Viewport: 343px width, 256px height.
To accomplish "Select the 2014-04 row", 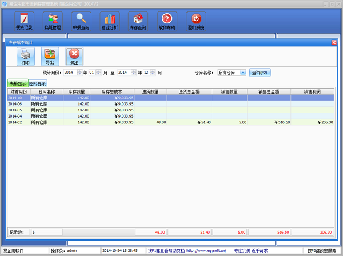I will [x=170, y=116].
